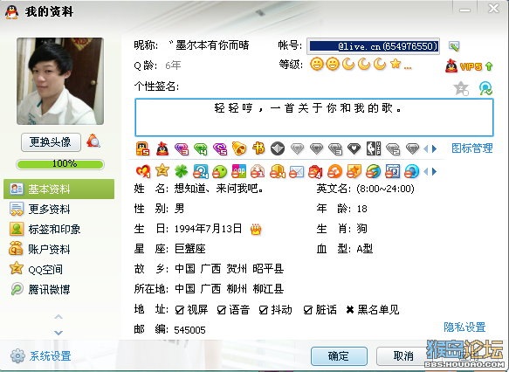Screen dimensions: 509x372
Task: Open the super QQ level 5 badge
Action: (x=142, y=149)
